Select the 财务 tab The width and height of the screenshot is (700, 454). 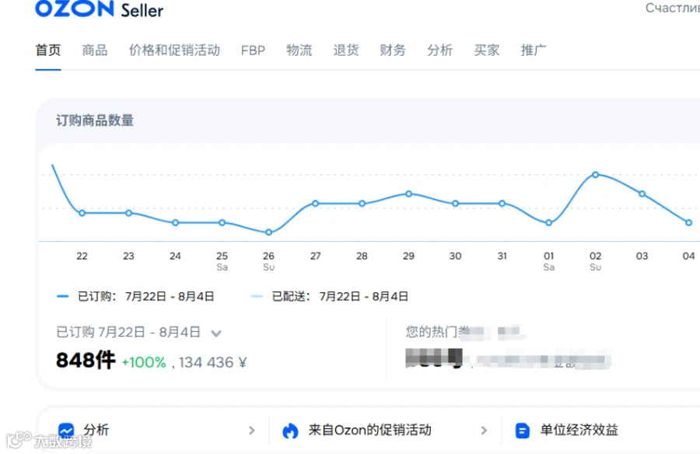point(393,50)
